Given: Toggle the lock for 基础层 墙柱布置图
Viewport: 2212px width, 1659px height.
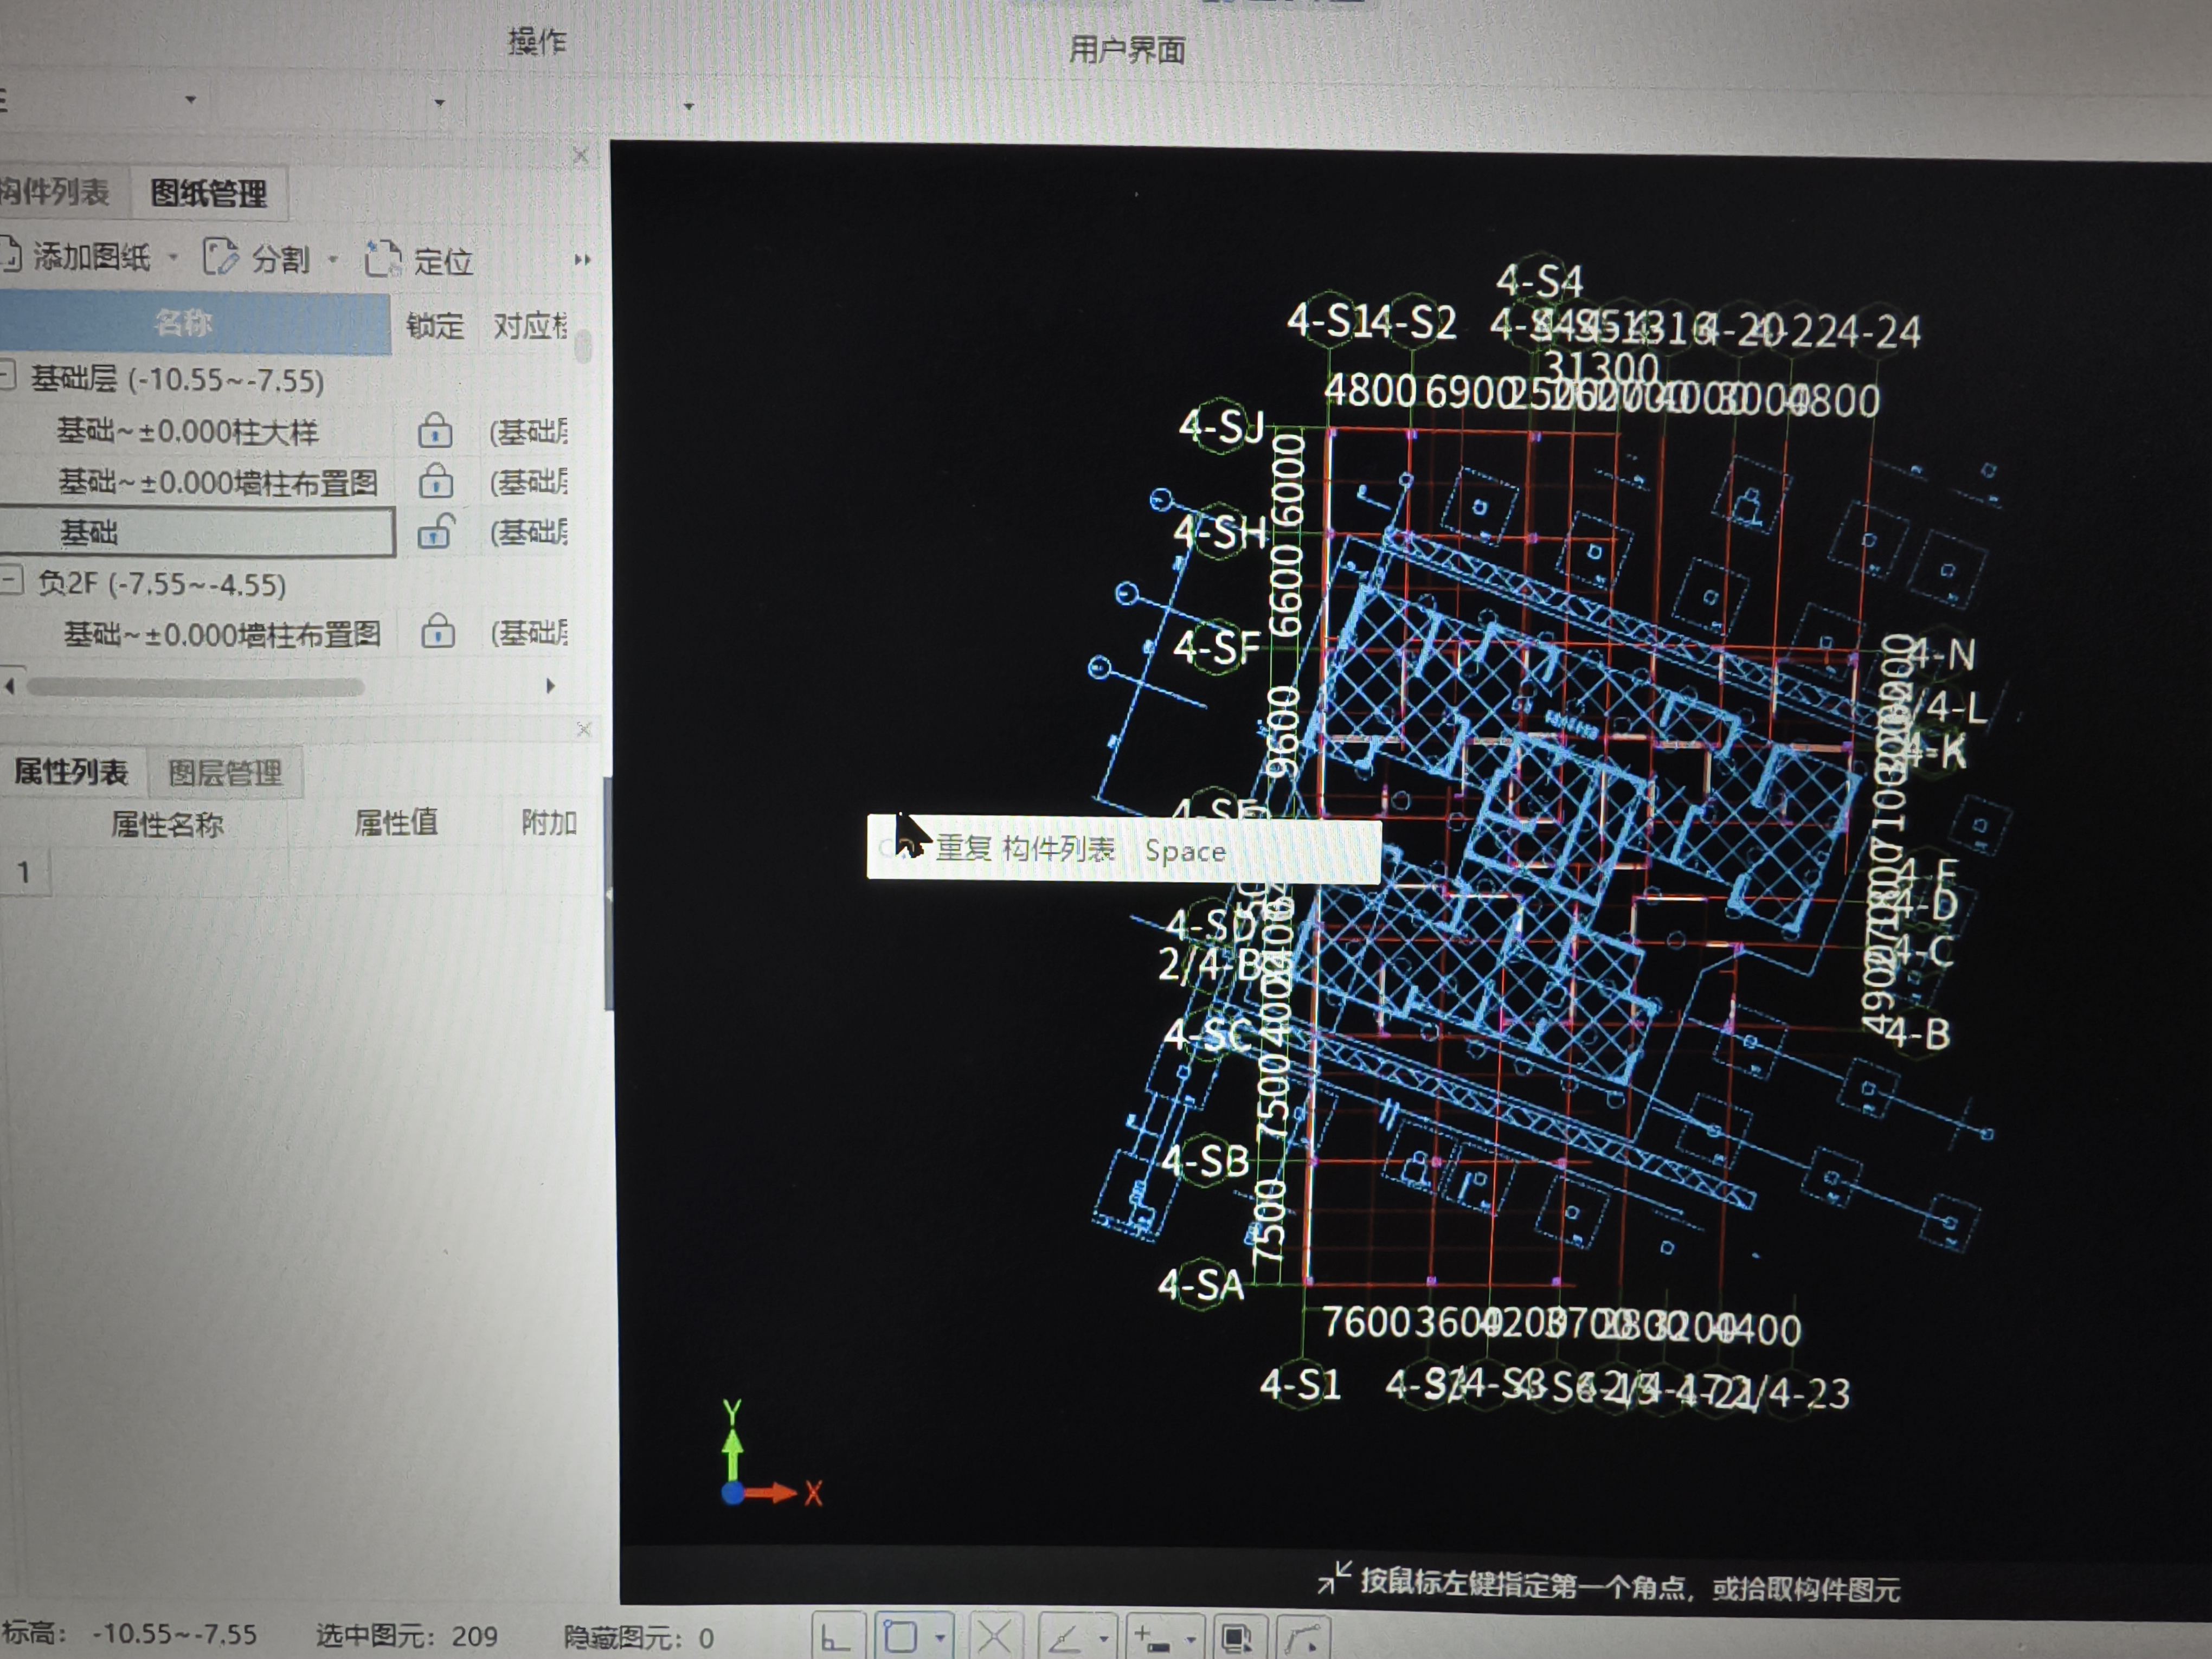Looking at the screenshot, I should tap(435, 481).
